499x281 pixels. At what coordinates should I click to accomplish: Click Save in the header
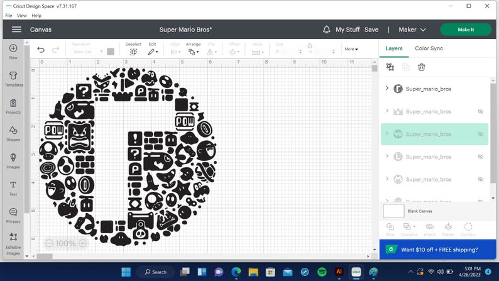(x=371, y=30)
